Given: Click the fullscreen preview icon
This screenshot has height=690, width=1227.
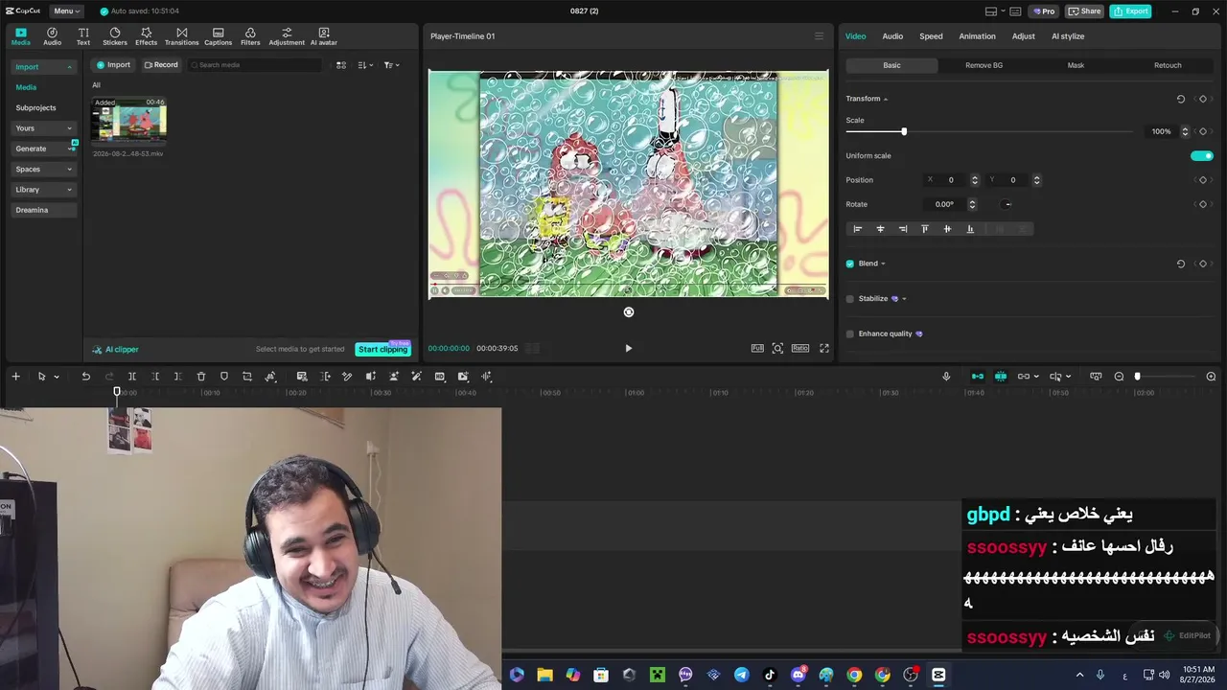Looking at the screenshot, I should coord(823,348).
